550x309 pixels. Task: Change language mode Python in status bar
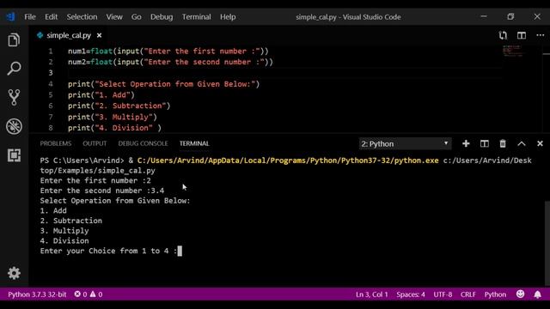(x=495, y=294)
